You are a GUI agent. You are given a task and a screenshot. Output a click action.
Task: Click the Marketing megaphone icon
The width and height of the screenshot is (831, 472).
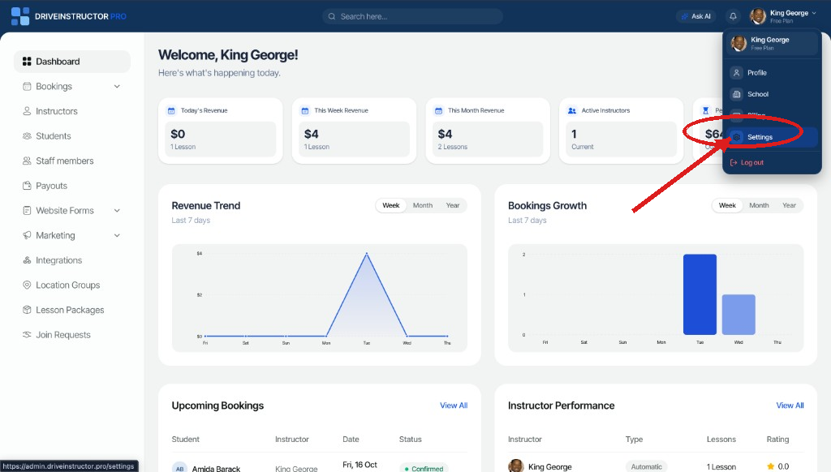pyautogui.click(x=27, y=235)
